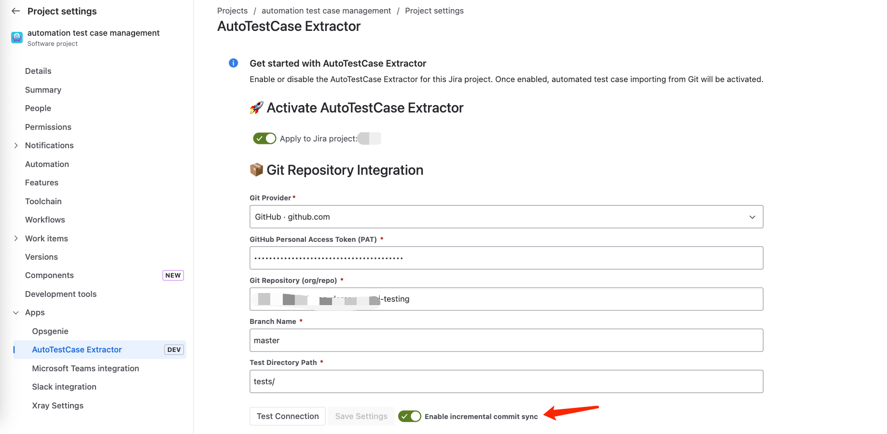Screen dimensions: 887x434
Task: Click the AutoTestCase Extractor page heading
Action: pyautogui.click(x=289, y=26)
